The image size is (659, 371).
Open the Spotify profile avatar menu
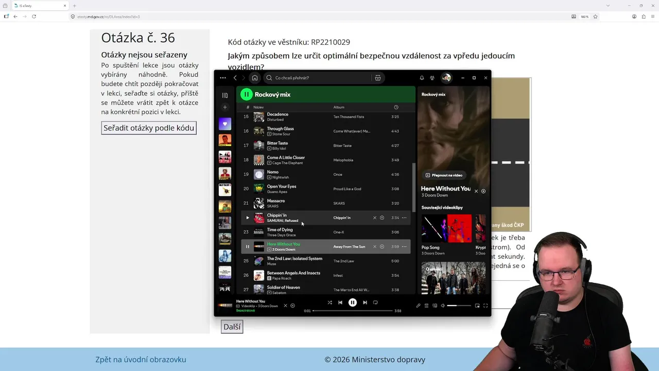click(446, 78)
